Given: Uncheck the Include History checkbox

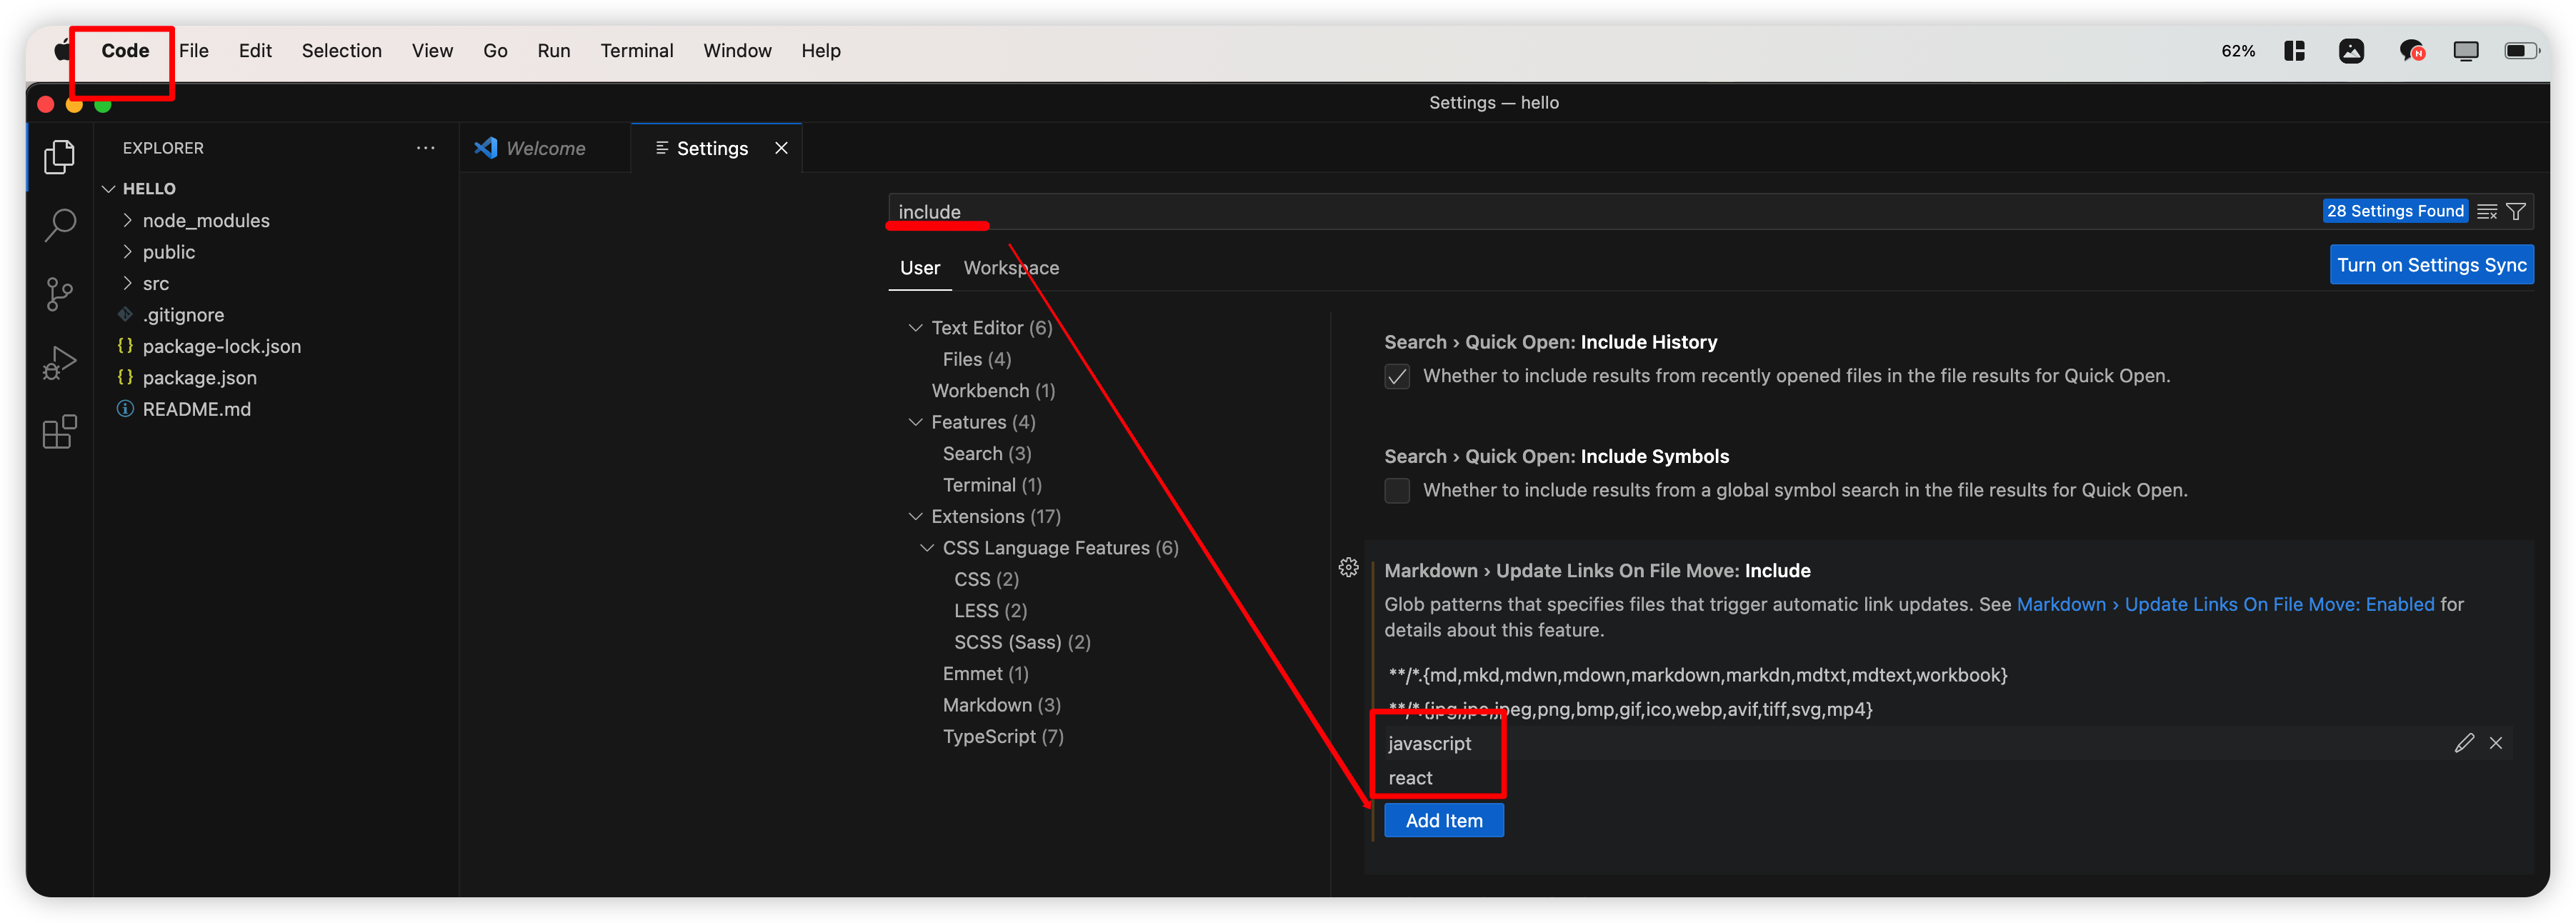Looking at the screenshot, I should (x=1397, y=377).
